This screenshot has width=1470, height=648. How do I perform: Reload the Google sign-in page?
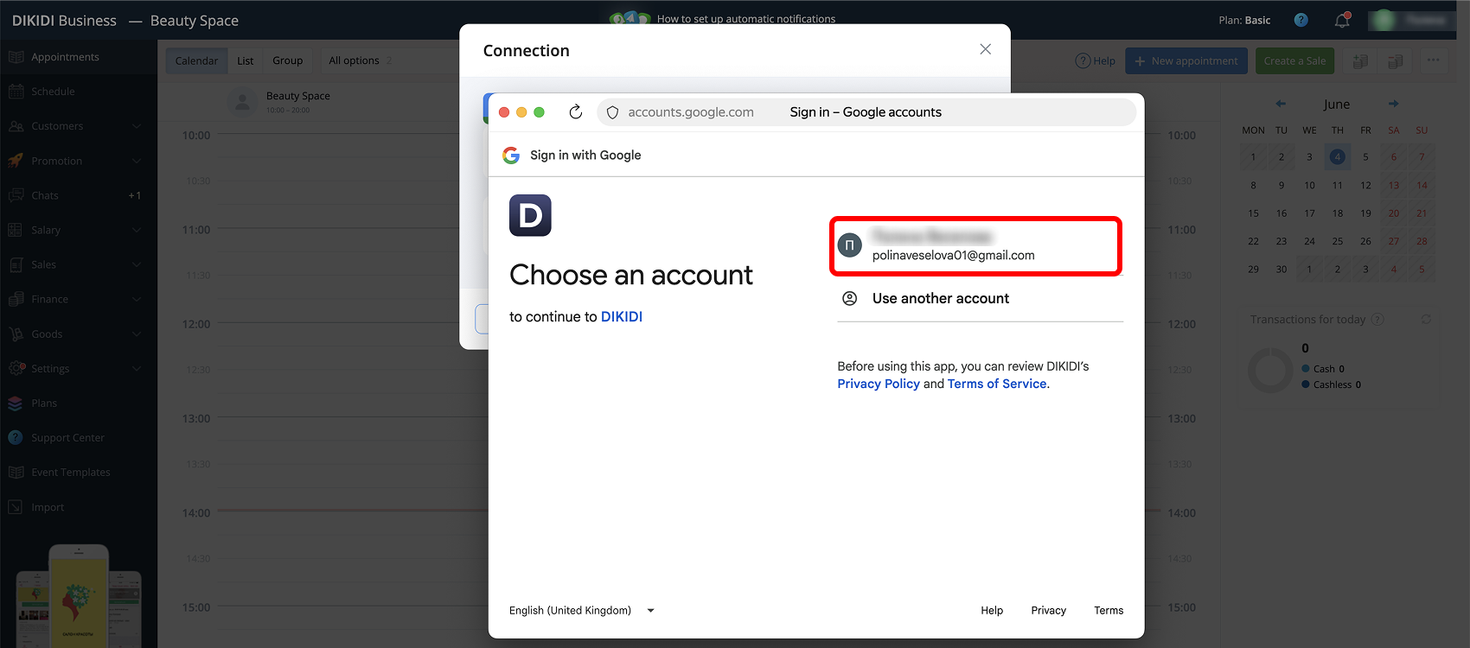click(x=575, y=112)
